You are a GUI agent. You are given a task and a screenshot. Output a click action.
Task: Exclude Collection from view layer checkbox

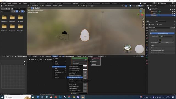(170, 10)
